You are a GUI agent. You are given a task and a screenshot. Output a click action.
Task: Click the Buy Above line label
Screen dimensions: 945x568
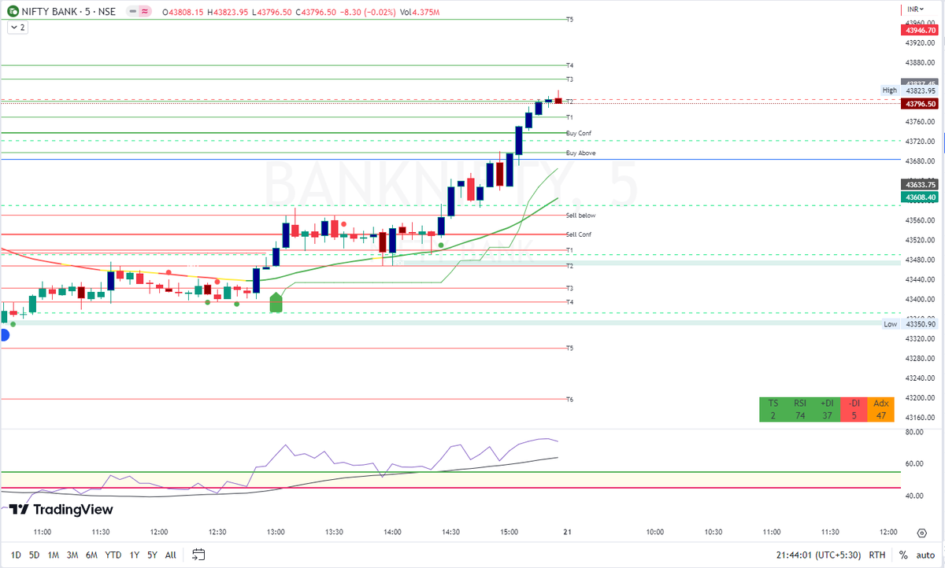coord(580,153)
